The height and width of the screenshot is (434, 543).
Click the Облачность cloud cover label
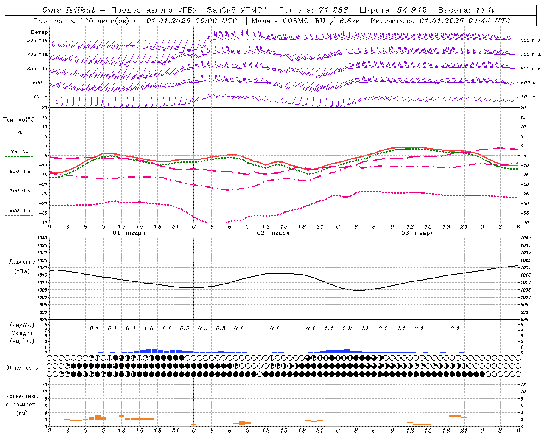[22, 368]
